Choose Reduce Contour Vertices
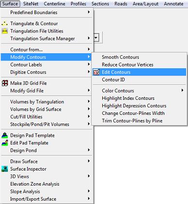 click(x=127, y=64)
